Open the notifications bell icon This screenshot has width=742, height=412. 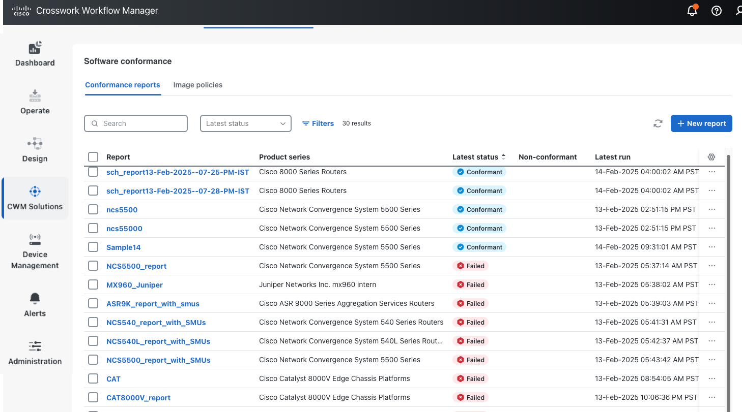[692, 11]
